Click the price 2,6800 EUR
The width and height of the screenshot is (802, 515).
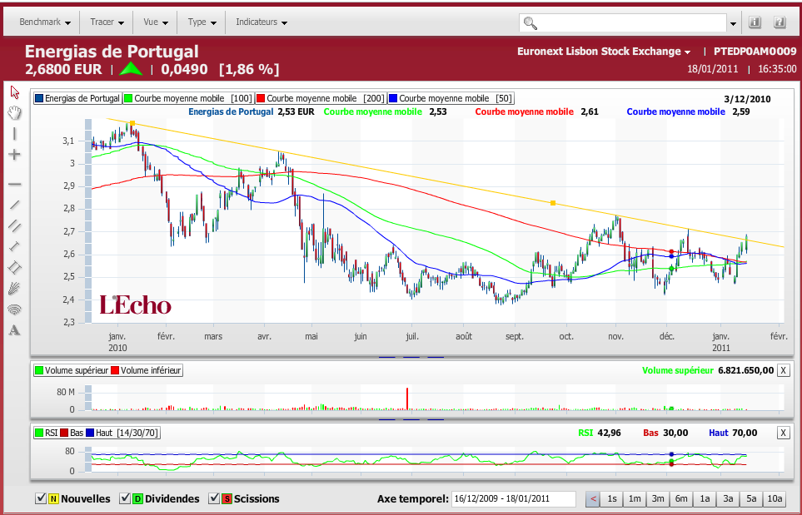pos(63,70)
